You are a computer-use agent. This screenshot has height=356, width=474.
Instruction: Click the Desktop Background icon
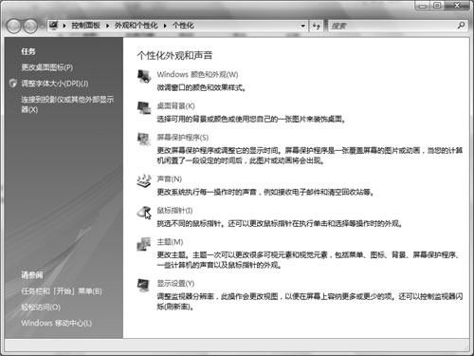click(144, 108)
